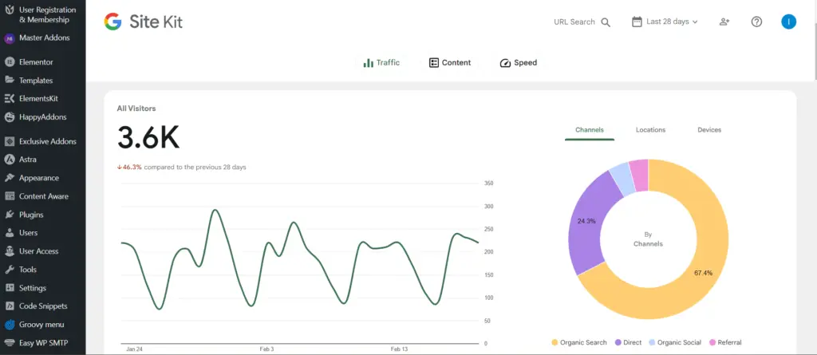This screenshot has height=355, width=817.
Task: Click the 46.3% decrease indicator
Action: click(x=129, y=168)
